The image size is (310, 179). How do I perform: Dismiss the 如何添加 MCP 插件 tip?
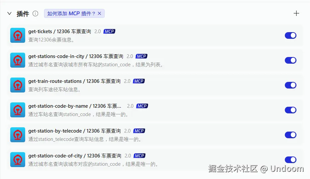pos(99,13)
